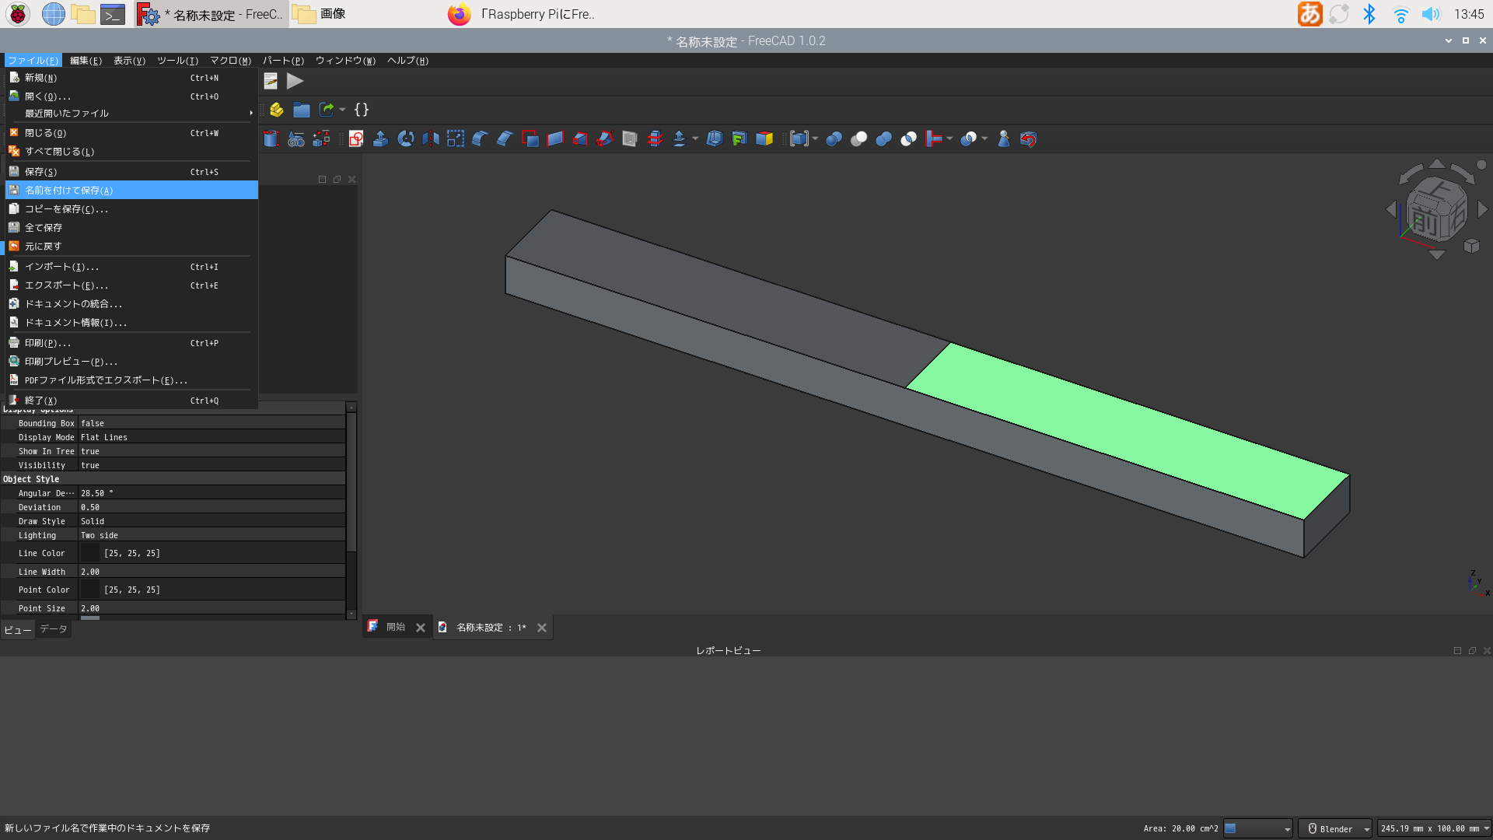Open Firefox from the taskbar
This screenshot has height=840, width=1493.
pos(460,14)
